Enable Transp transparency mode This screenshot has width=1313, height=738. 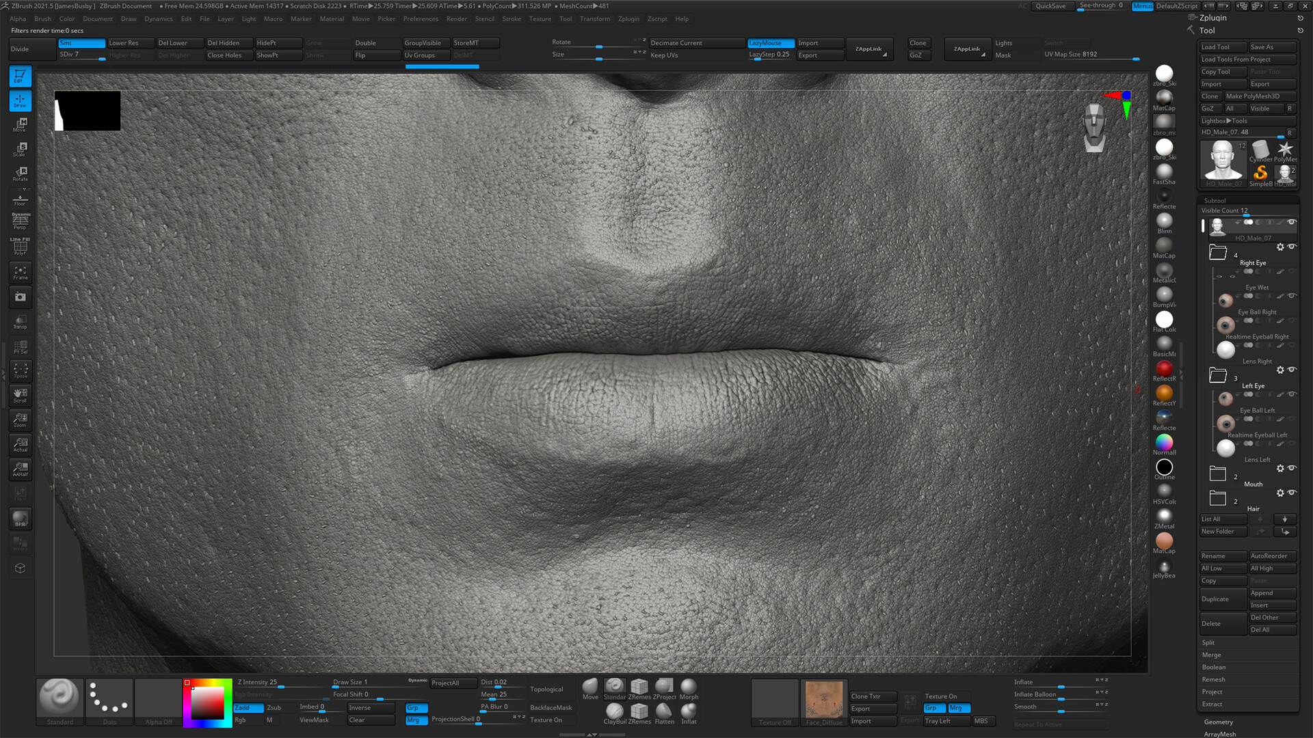20,321
